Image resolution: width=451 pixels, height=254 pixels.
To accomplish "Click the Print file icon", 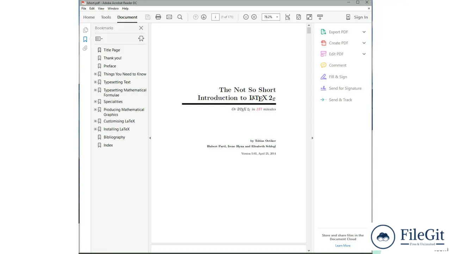I will pyautogui.click(x=158, y=17).
